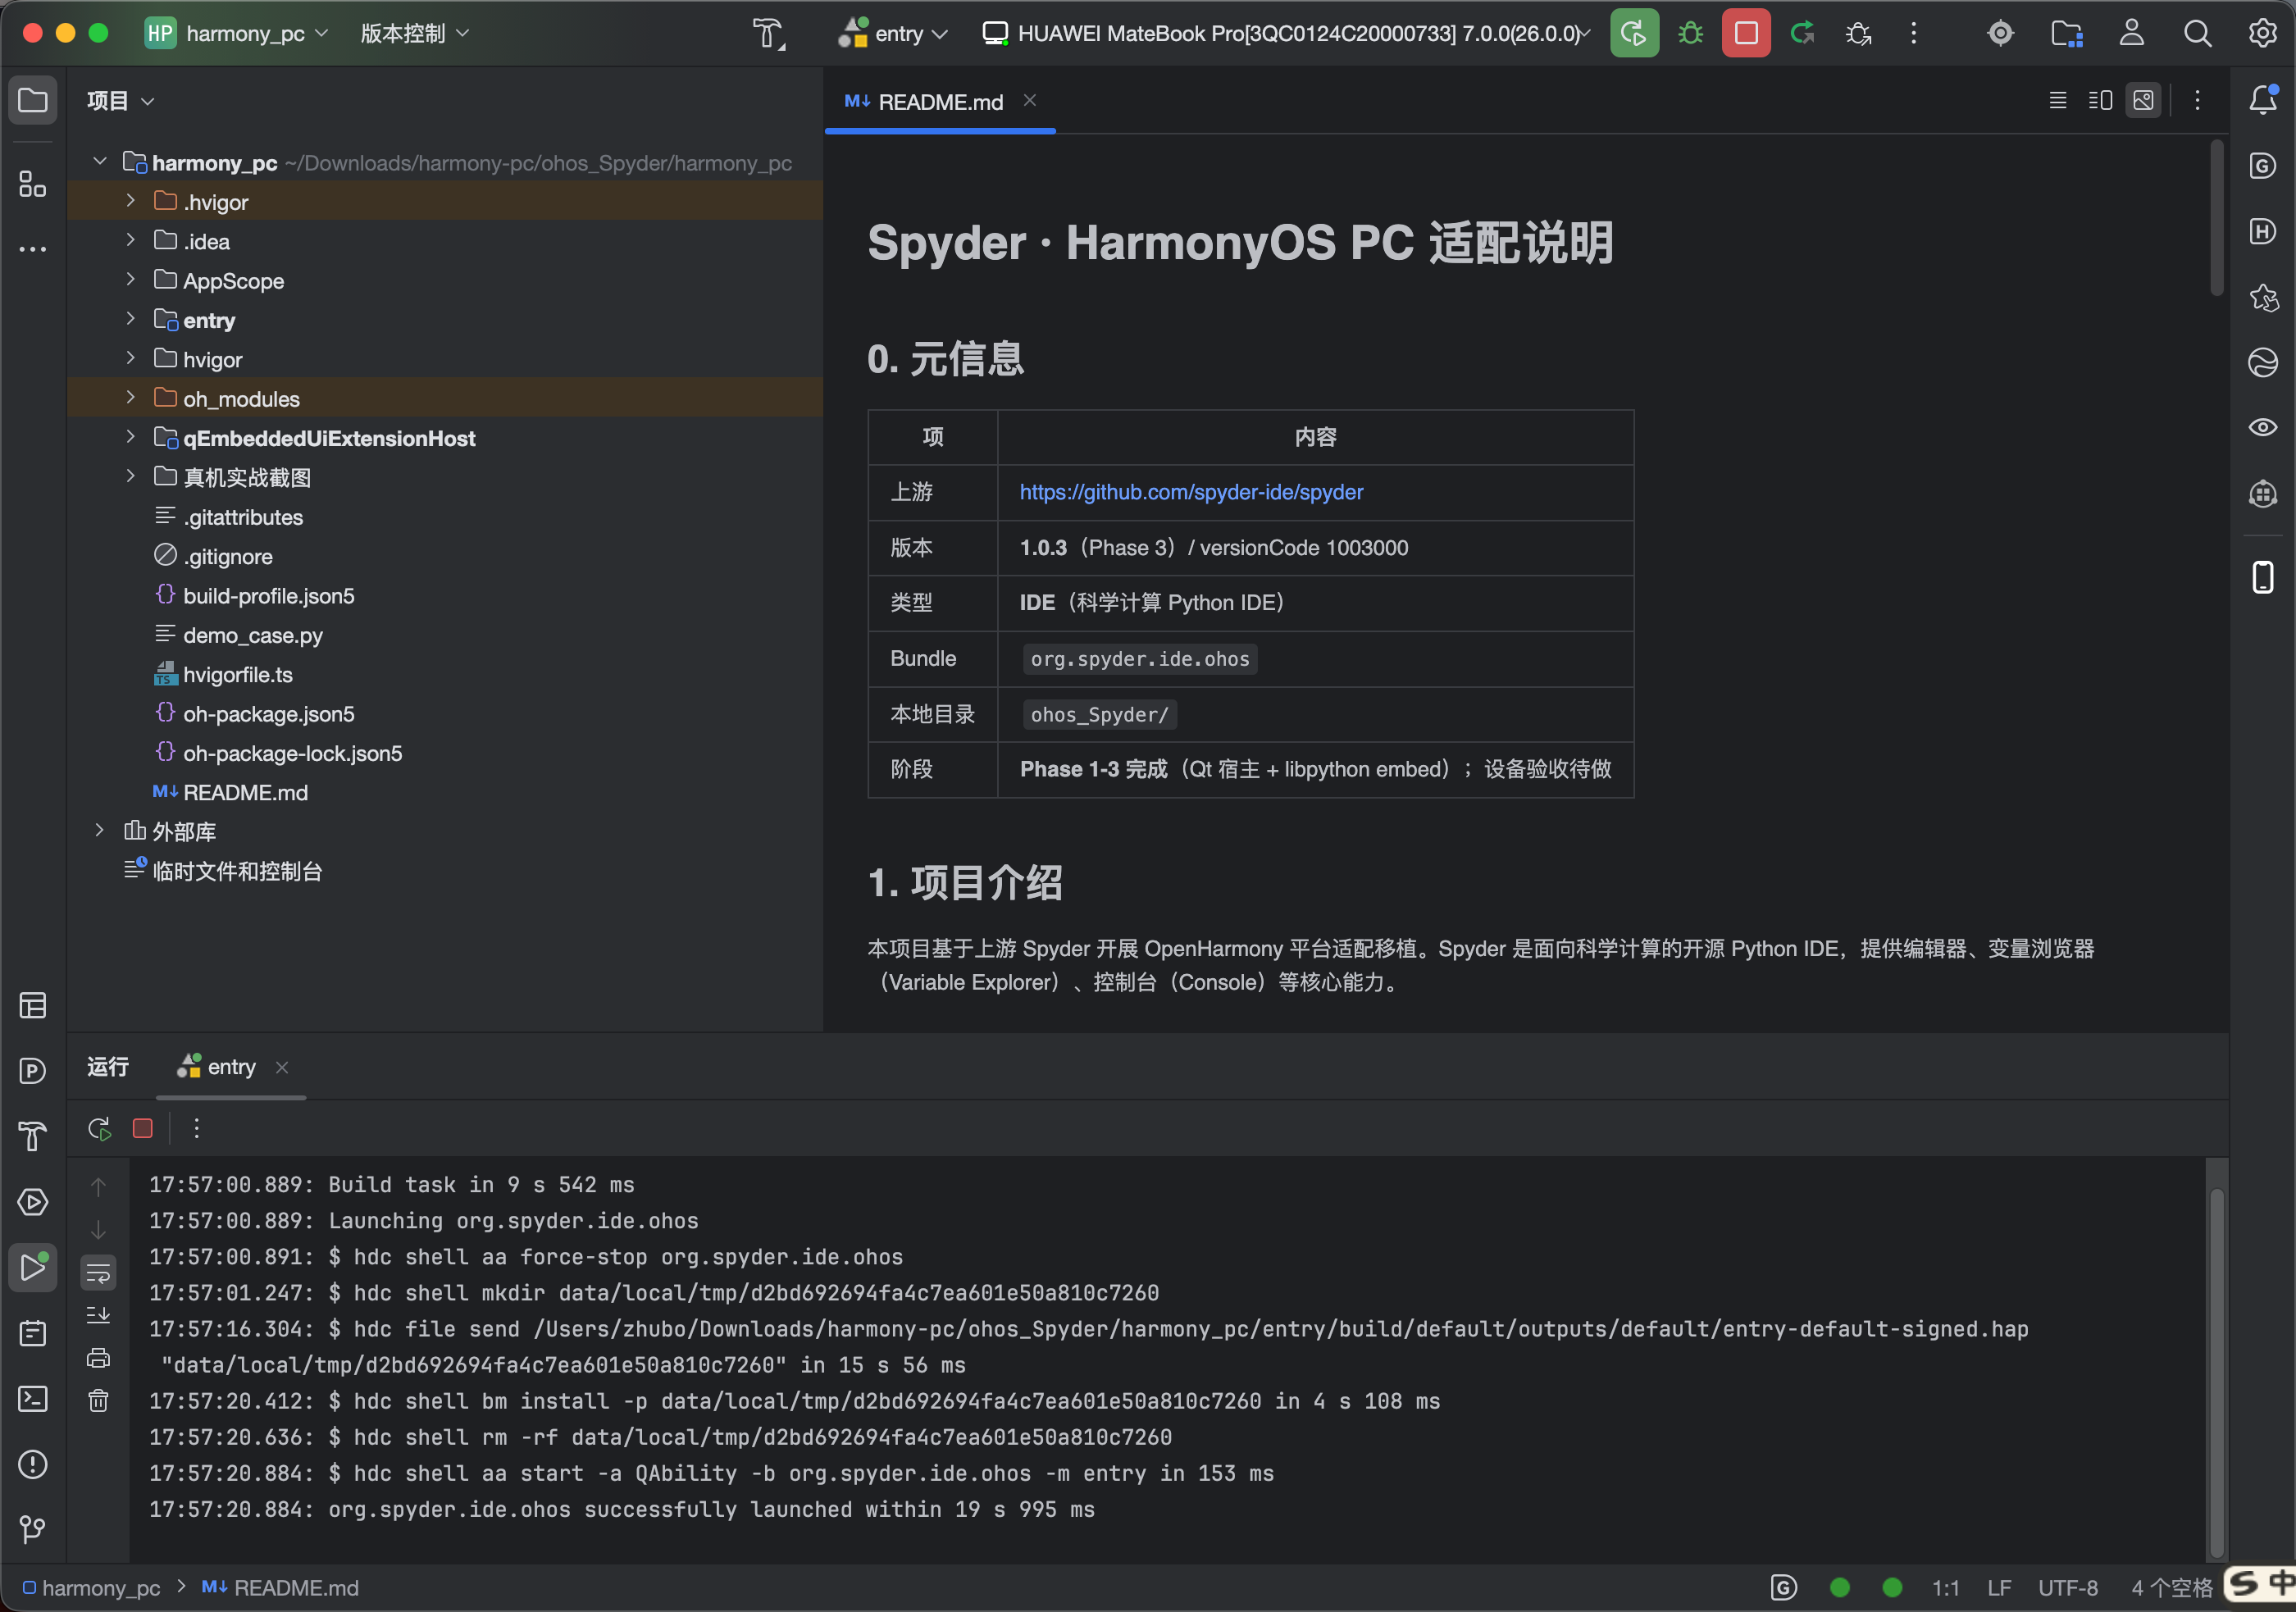Open the Project tool window folder icon
2296x1612 pixels.
point(32,100)
